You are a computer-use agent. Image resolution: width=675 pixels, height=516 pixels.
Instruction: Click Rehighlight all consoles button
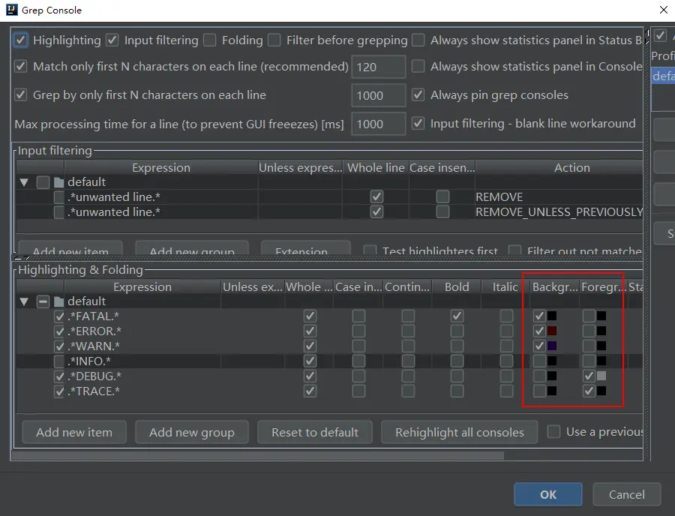459,432
